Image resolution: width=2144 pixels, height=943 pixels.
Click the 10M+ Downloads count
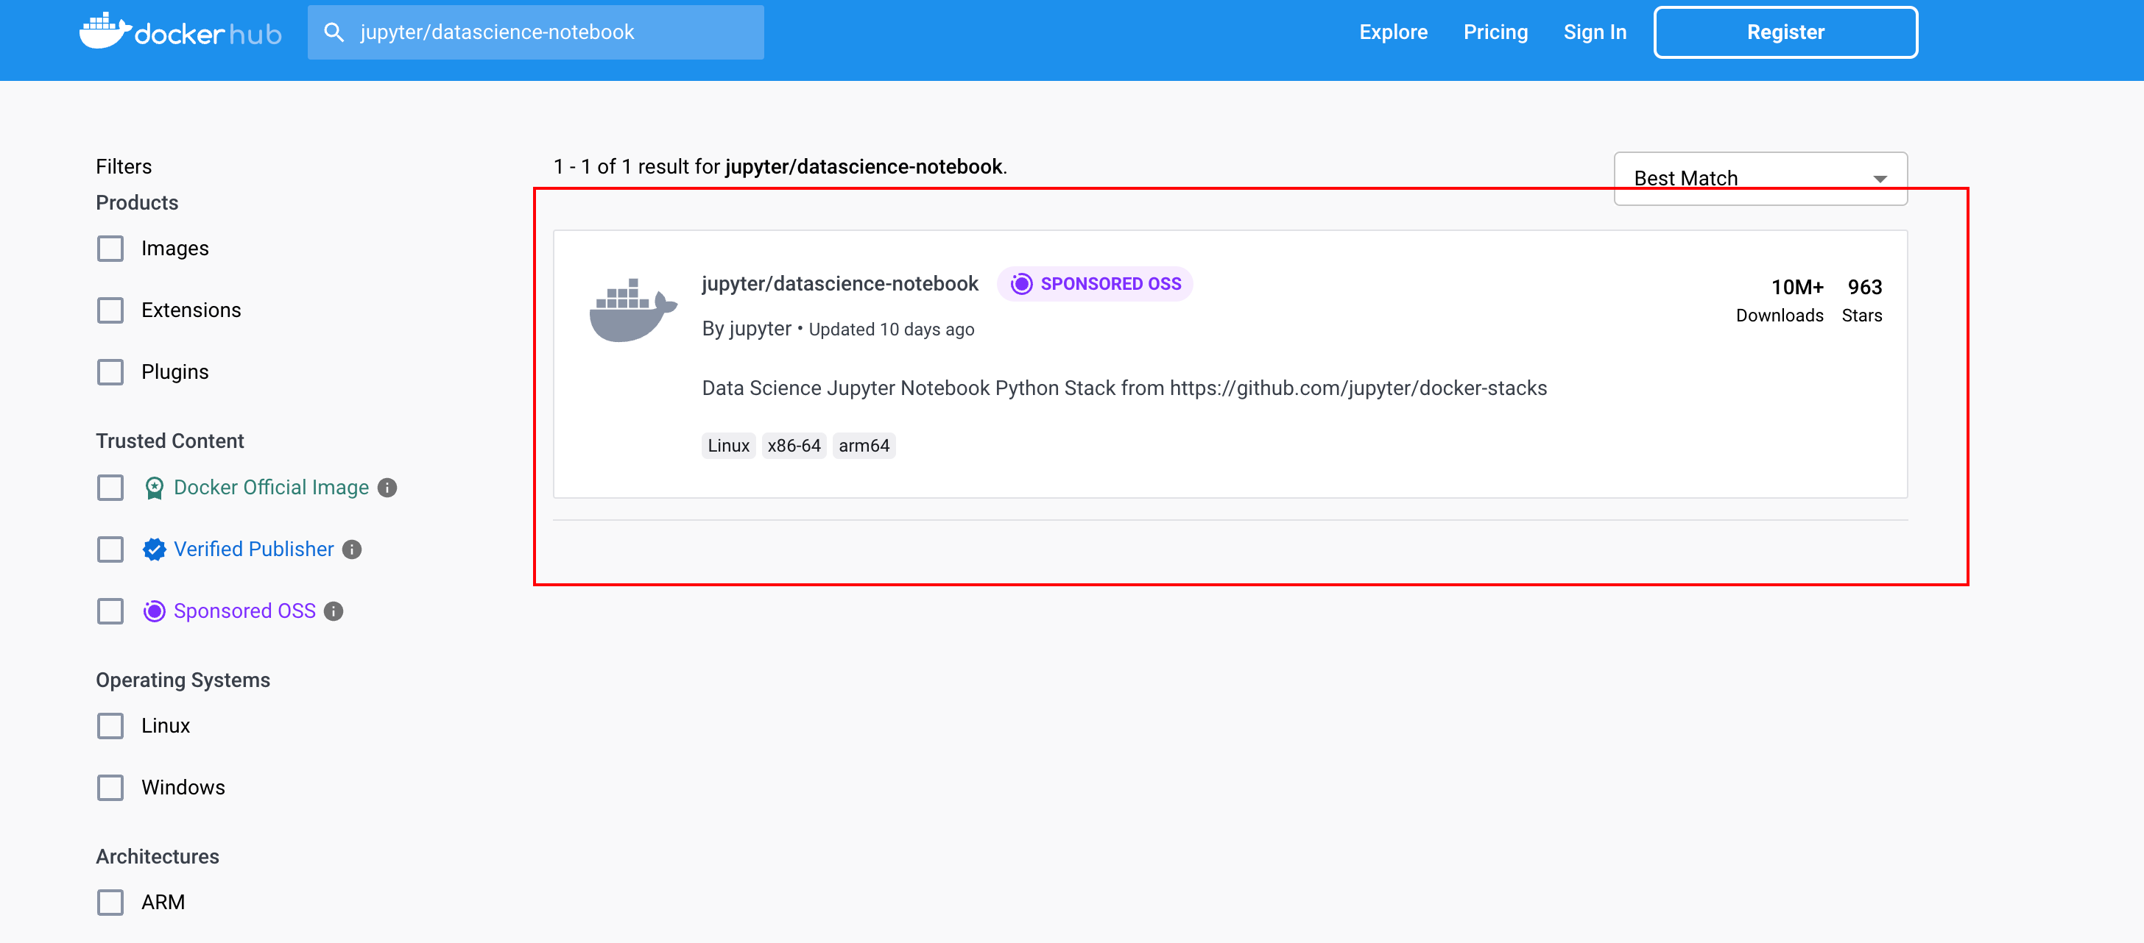pyautogui.click(x=1780, y=301)
